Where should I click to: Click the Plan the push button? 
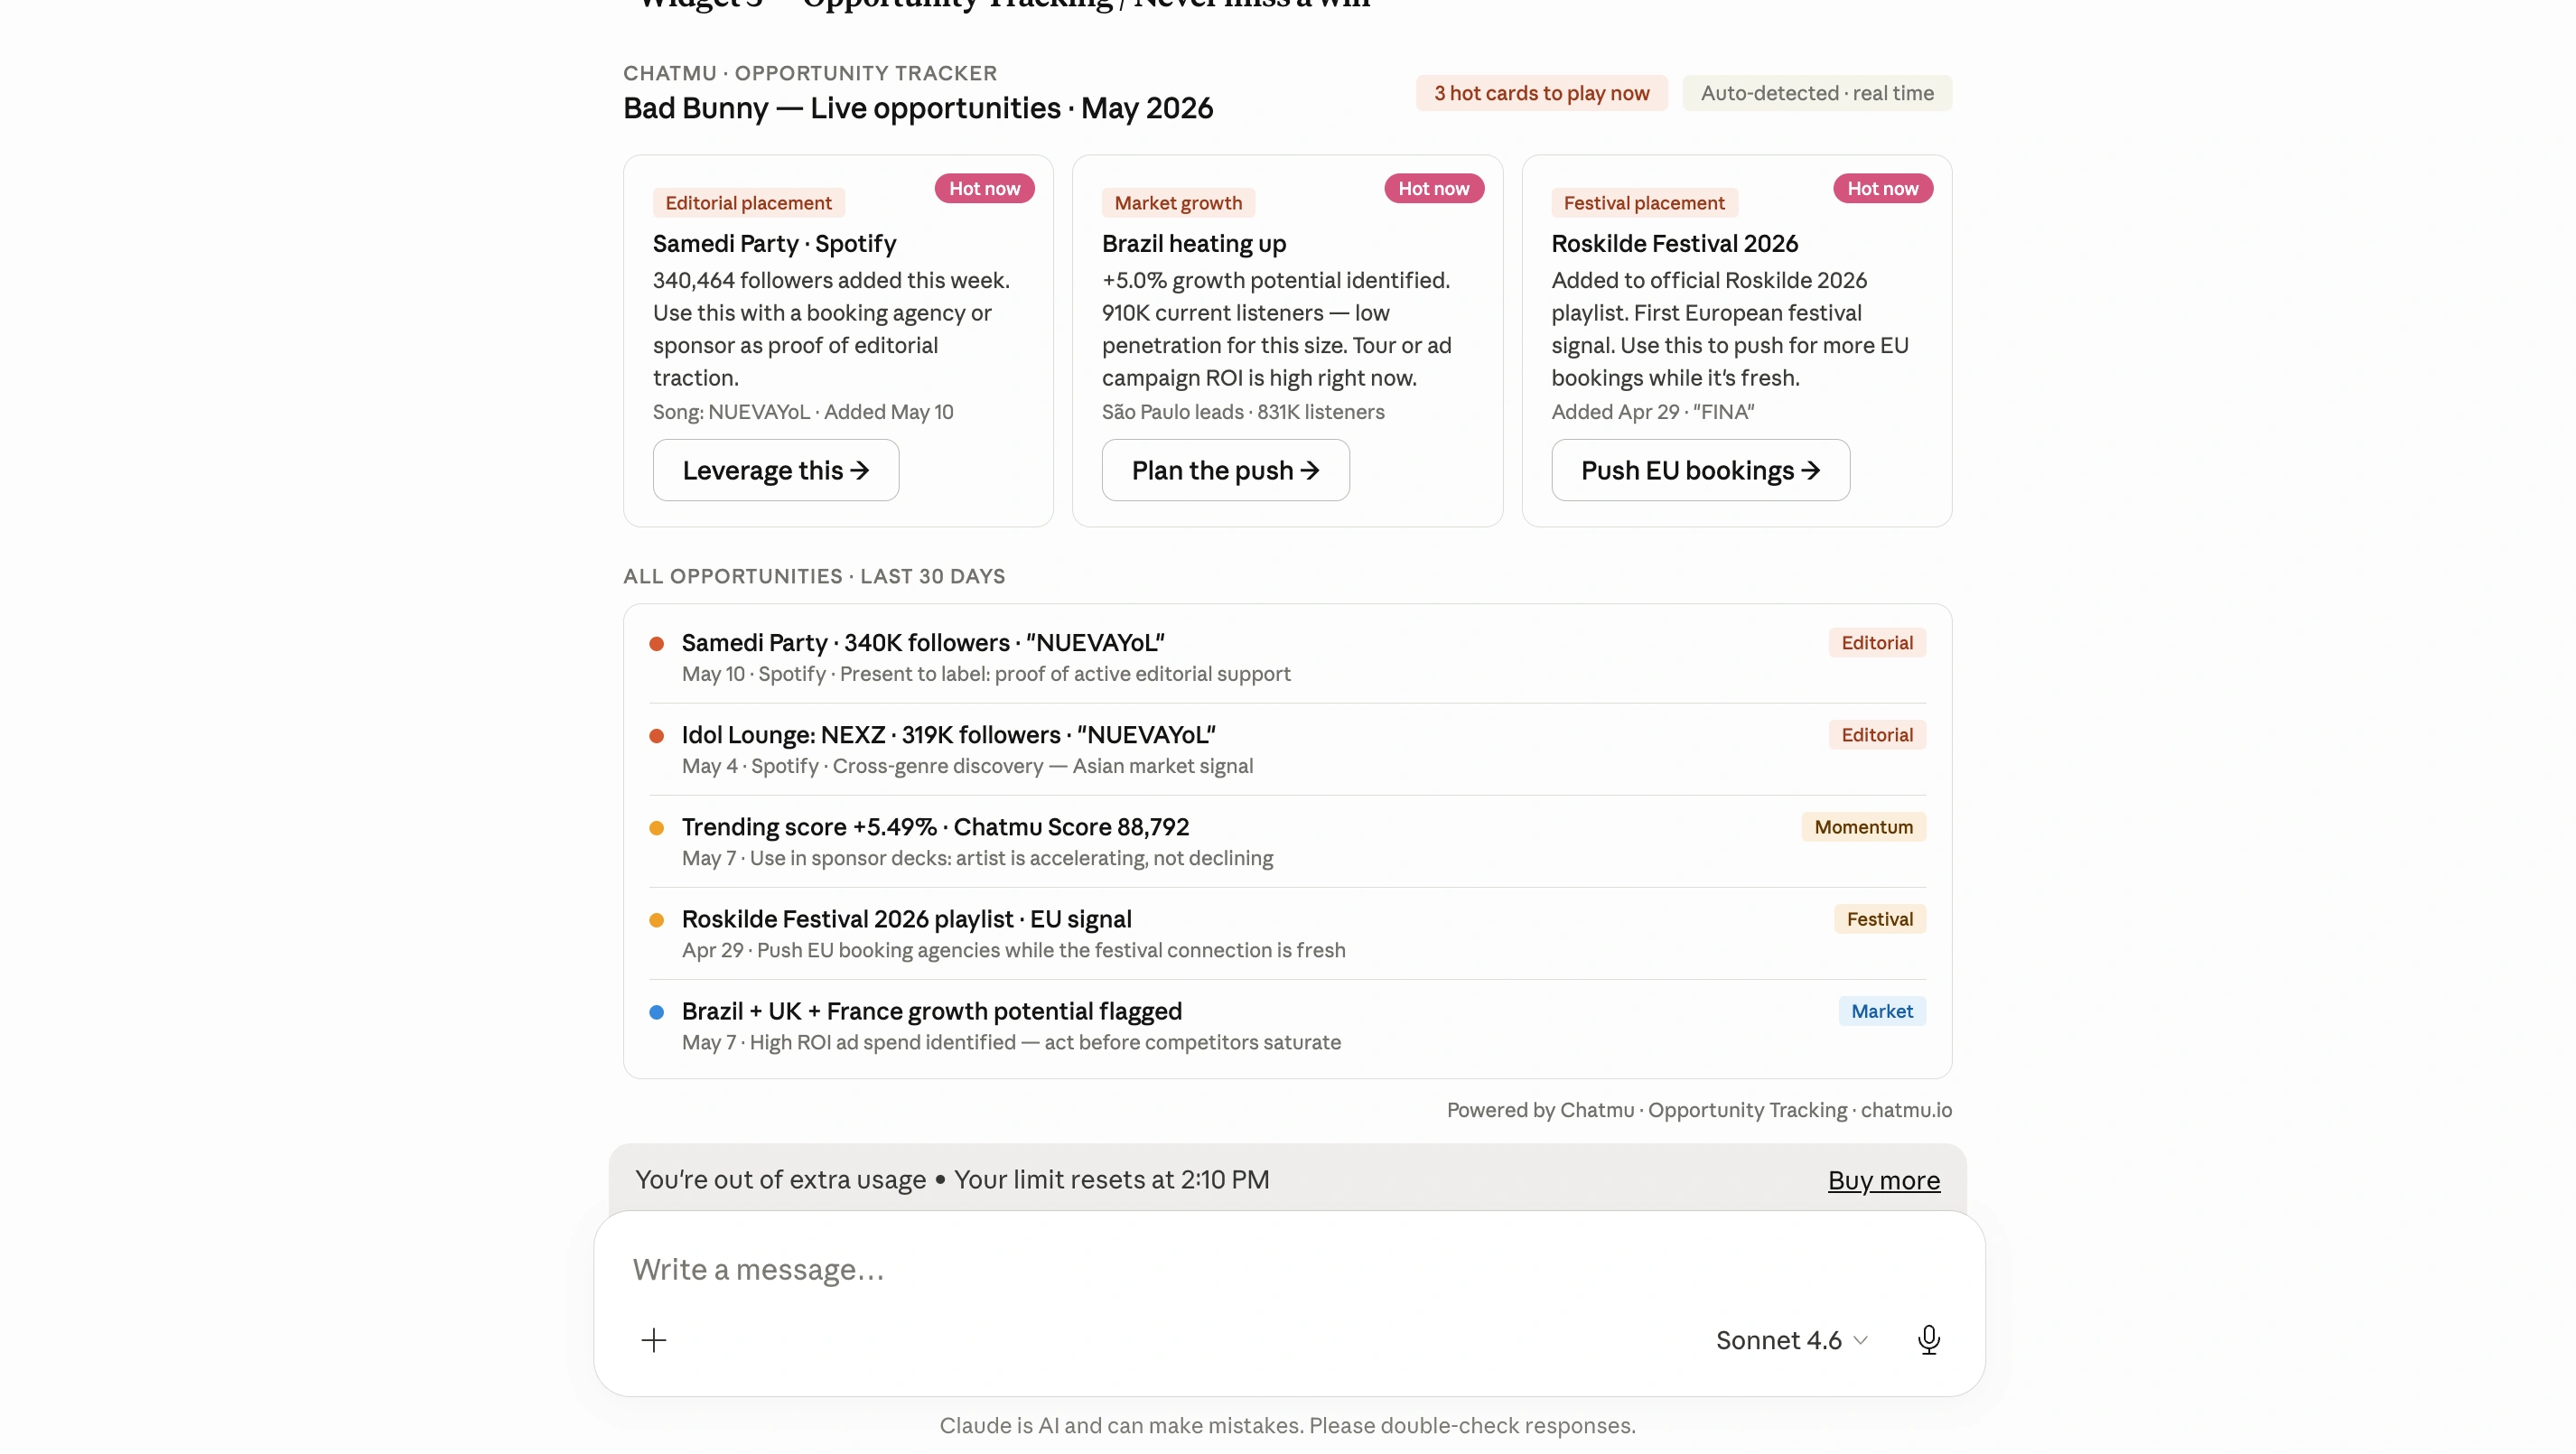pyautogui.click(x=1225, y=470)
